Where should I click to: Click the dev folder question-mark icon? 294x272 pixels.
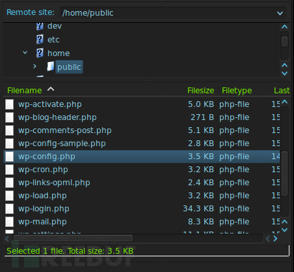[40, 26]
